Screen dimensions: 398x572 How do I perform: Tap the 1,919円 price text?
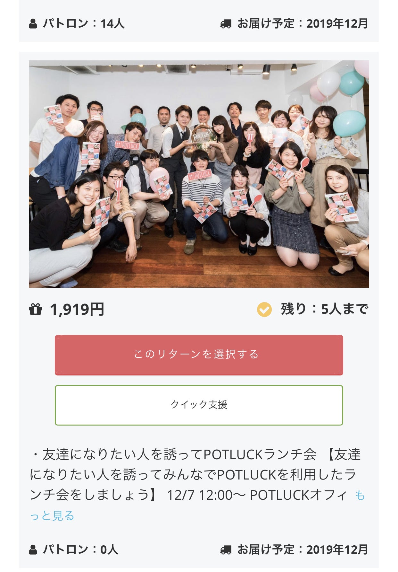click(77, 309)
